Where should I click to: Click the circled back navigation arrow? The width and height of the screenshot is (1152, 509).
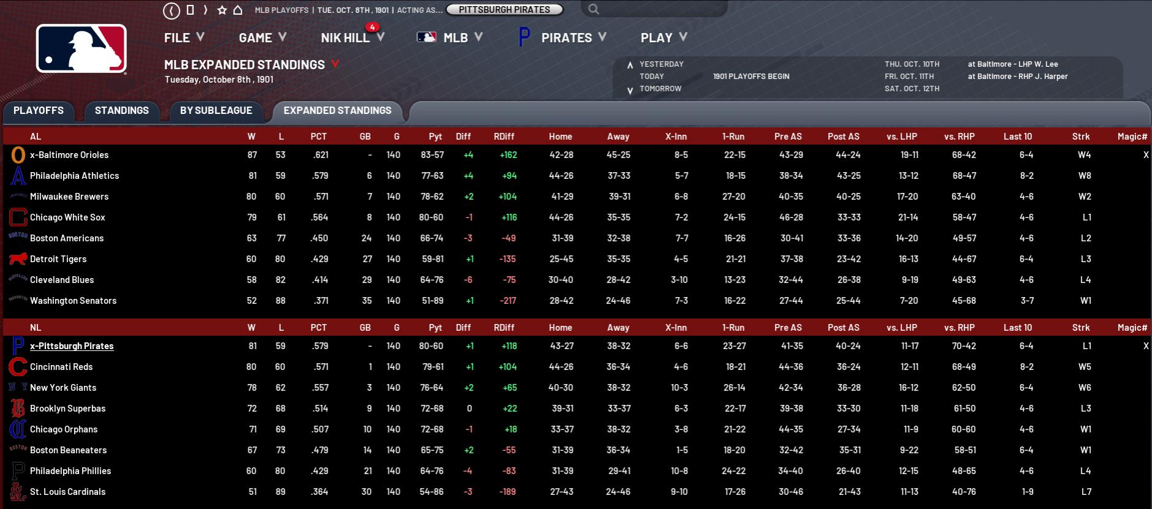[172, 10]
